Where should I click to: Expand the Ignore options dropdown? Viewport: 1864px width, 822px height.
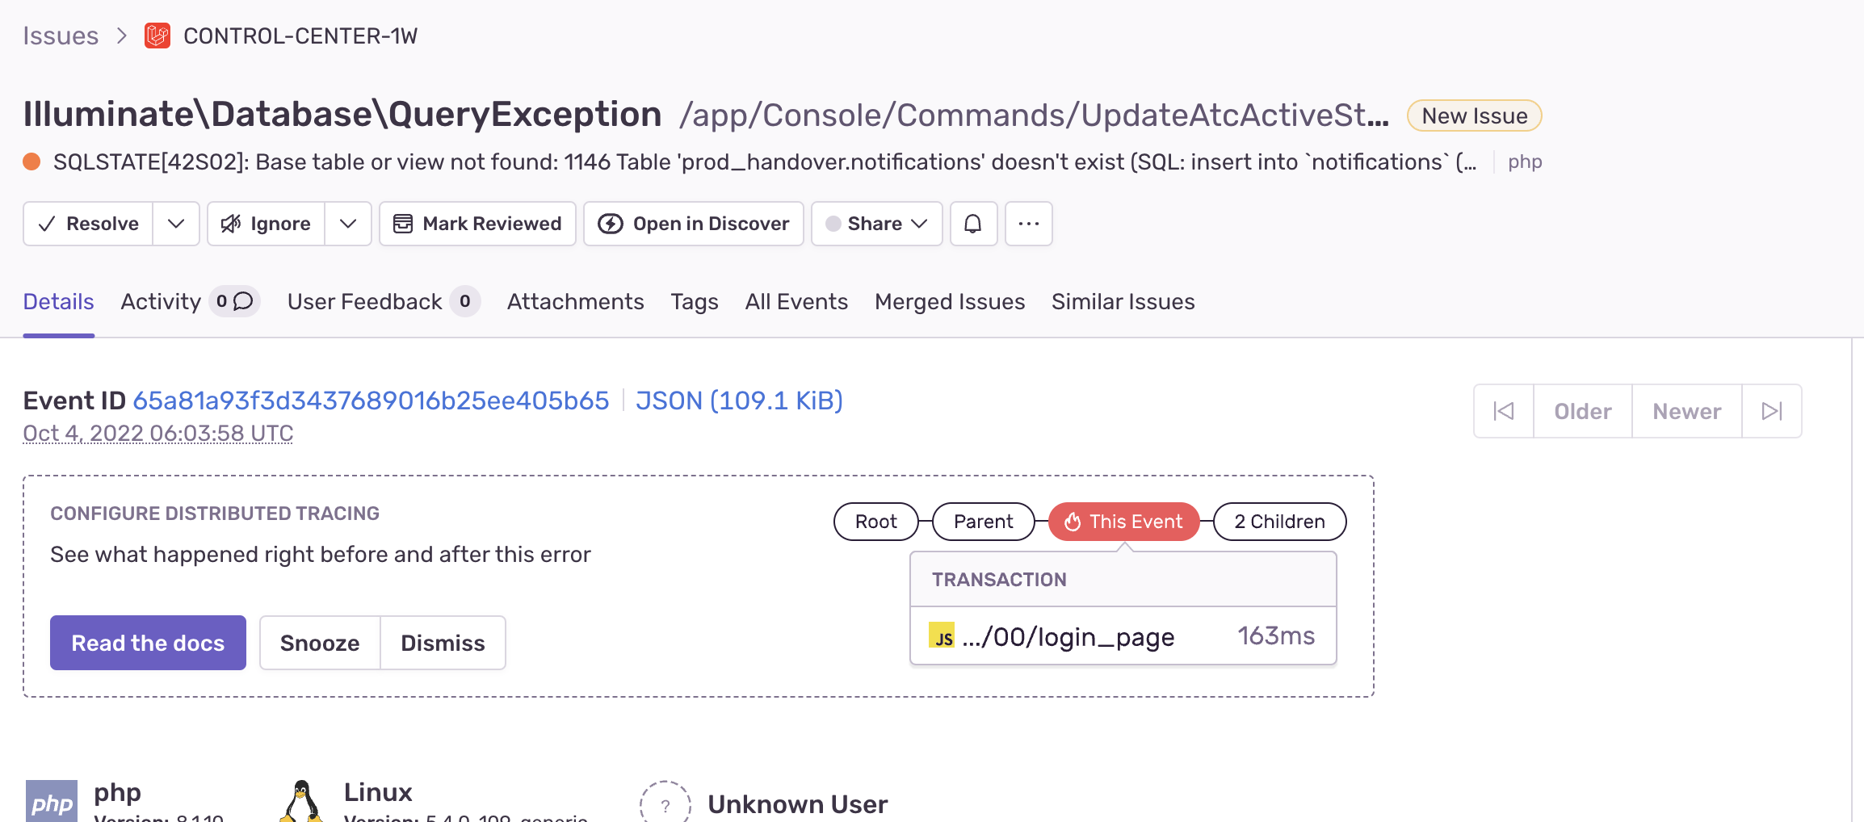point(348,224)
